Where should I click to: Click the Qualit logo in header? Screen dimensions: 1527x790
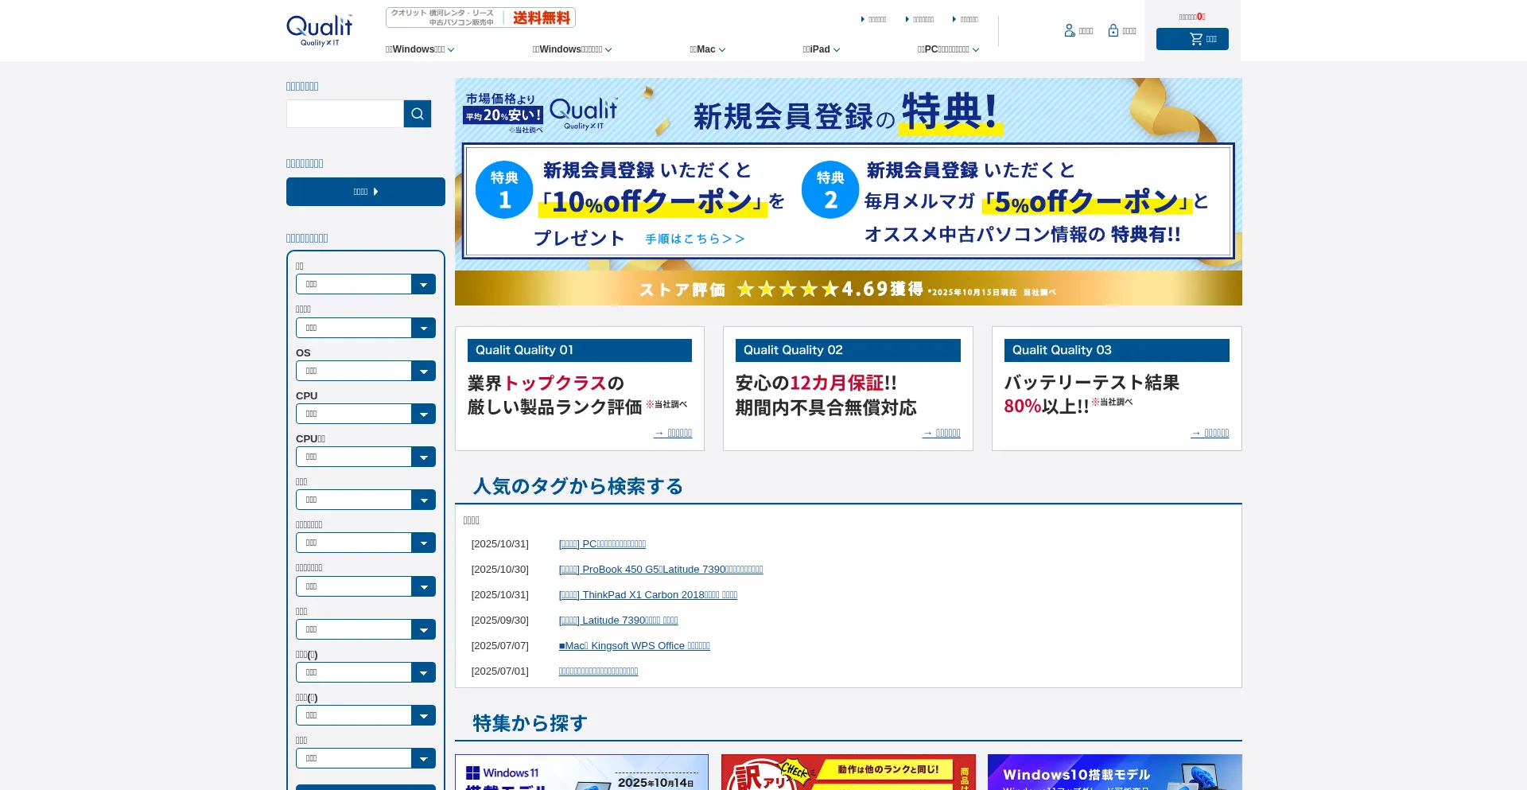320,30
